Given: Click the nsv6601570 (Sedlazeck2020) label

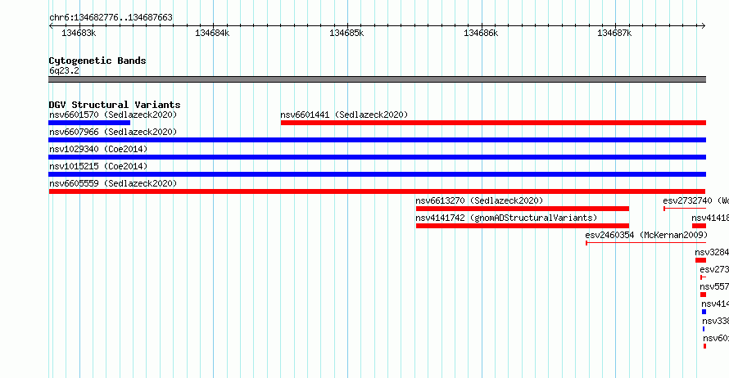Looking at the screenshot, I should [x=113, y=115].
